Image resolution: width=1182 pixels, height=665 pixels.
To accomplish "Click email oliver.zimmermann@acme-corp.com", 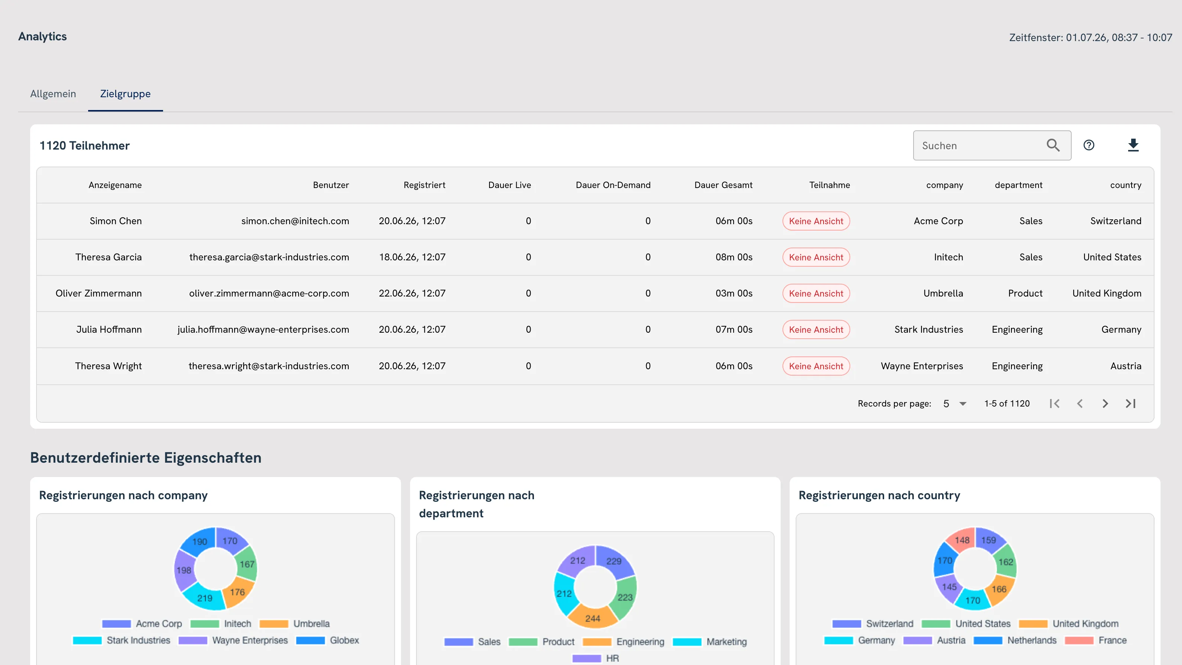I will (269, 294).
